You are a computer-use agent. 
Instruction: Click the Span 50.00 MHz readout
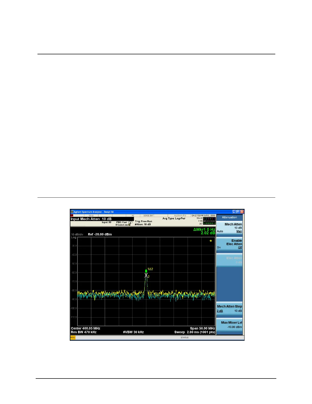click(x=202, y=328)
